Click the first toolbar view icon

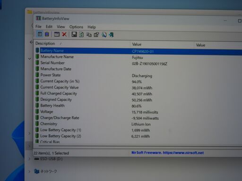[x=40, y=34]
